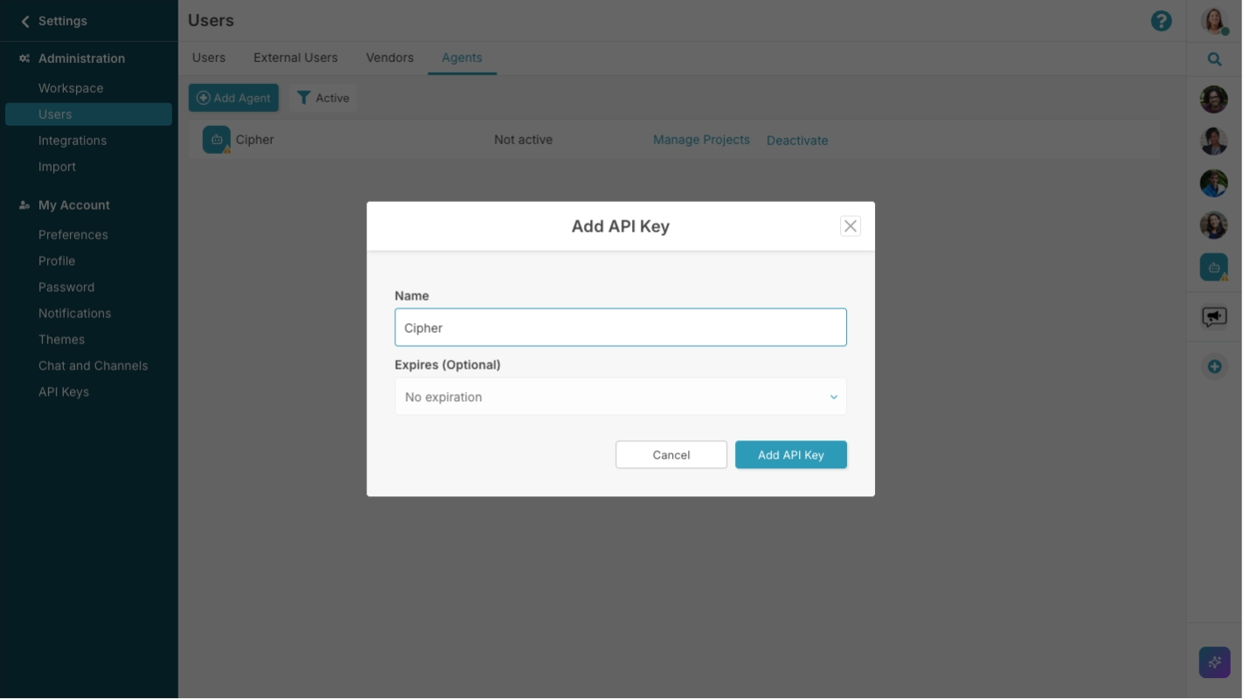Open the Vendors tab

(x=390, y=58)
